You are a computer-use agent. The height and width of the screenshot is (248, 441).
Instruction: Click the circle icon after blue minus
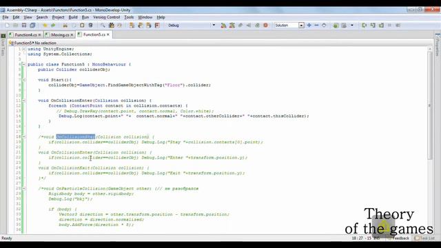pyautogui.click(x=324, y=25)
